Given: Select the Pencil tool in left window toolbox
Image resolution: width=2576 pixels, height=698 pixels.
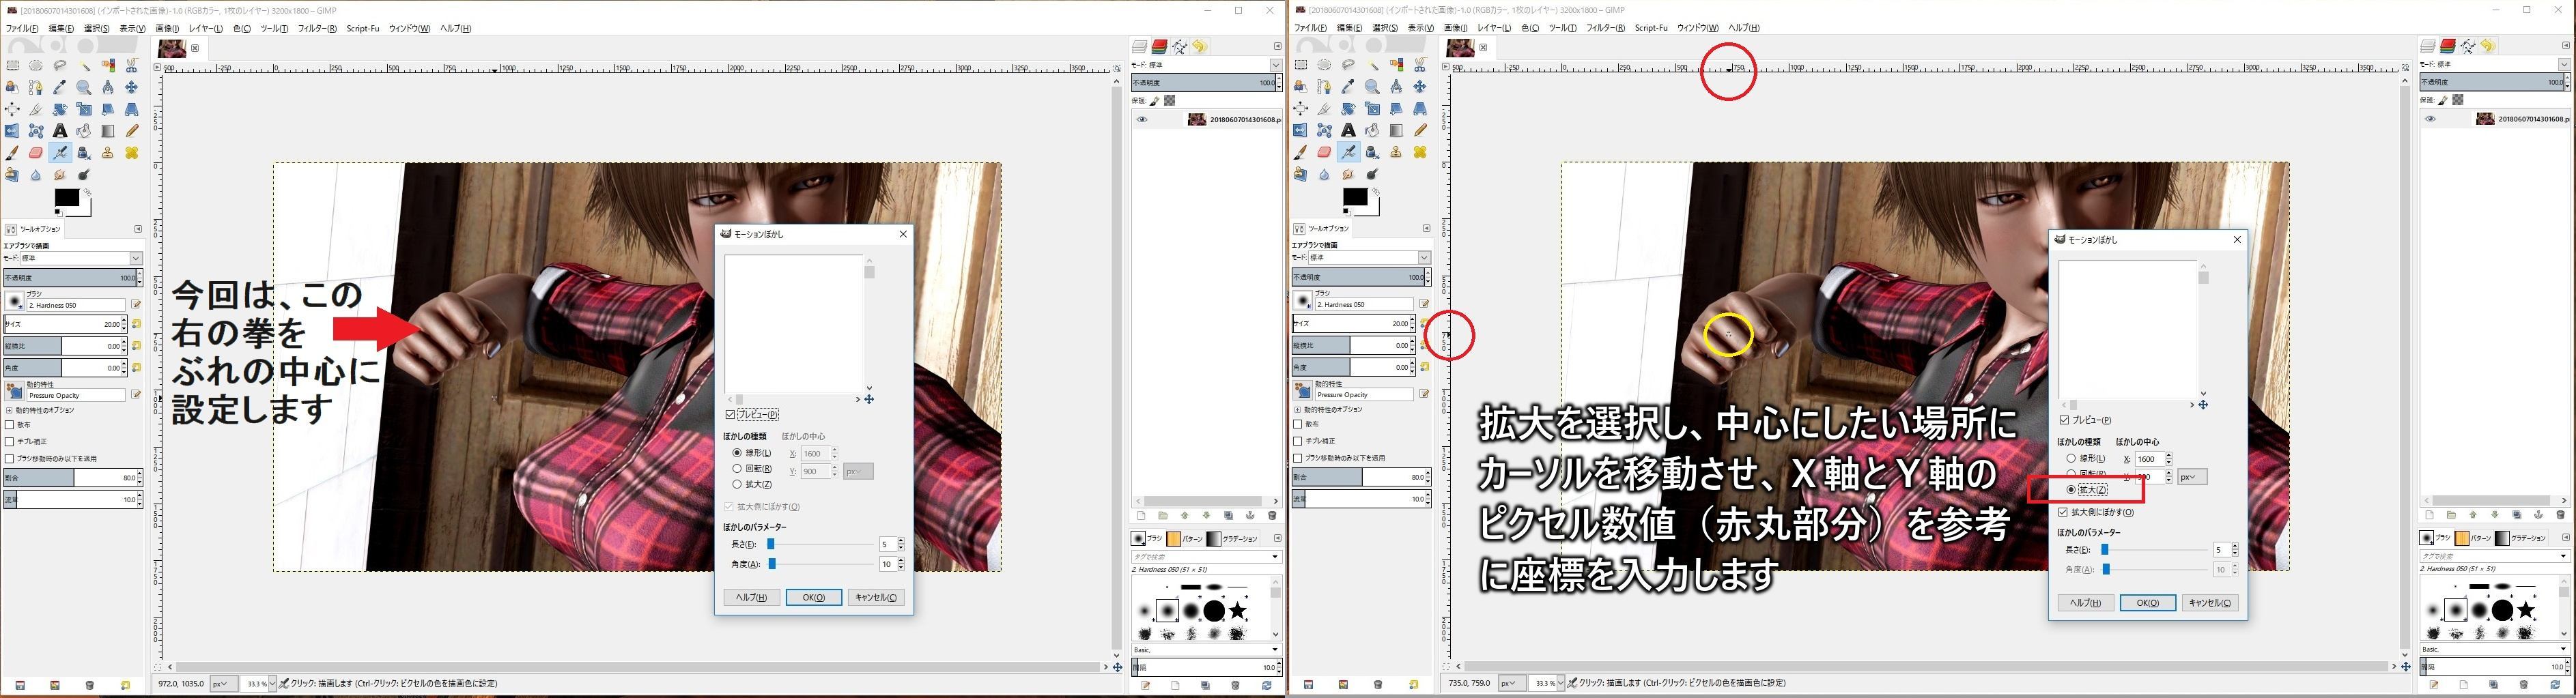Looking at the screenshot, I should 132,131.
